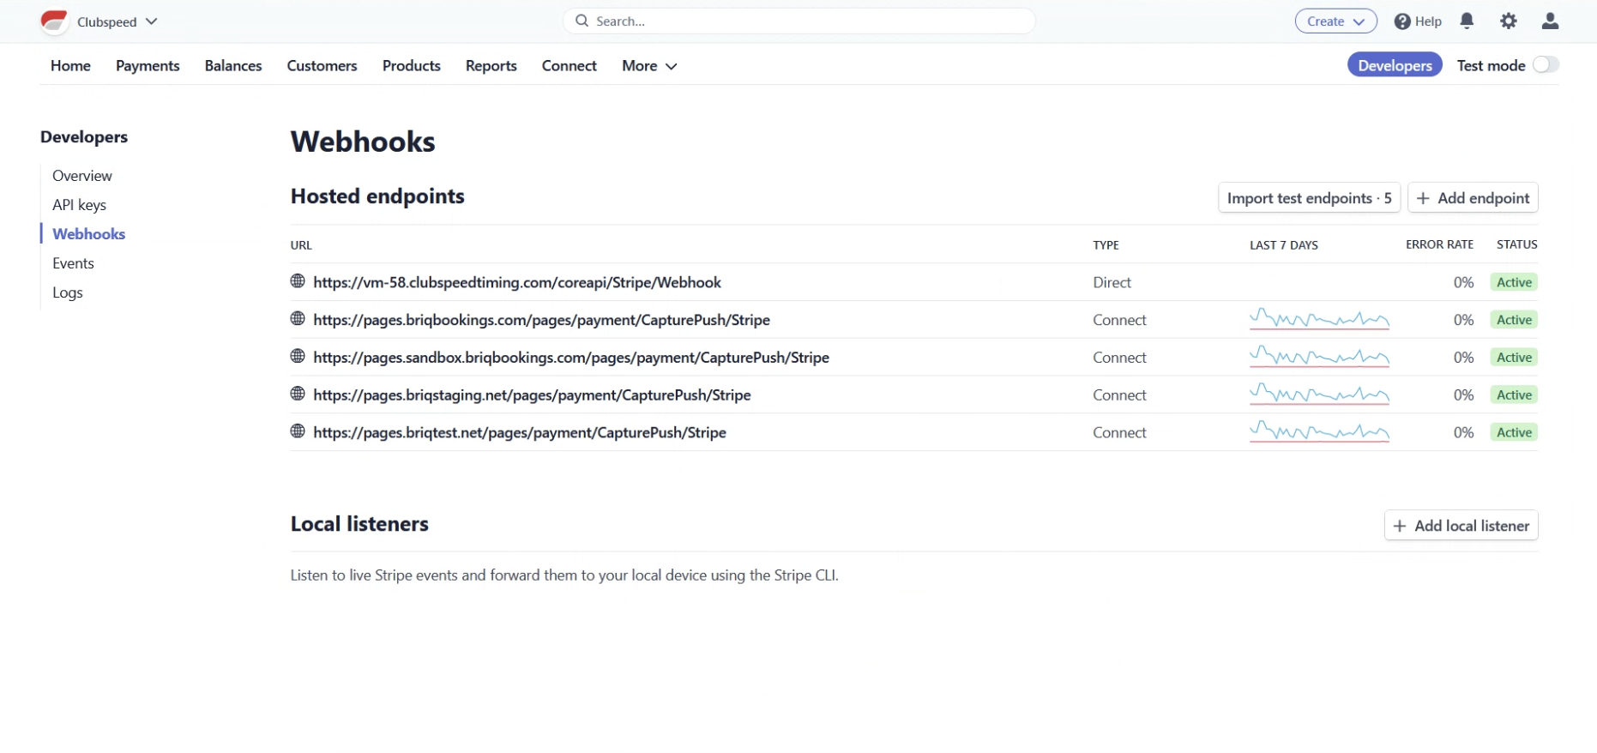This screenshot has width=1597, height=753.
Task: Click activity sparkline for pages.briqstaging.net row
Action: pos(1319,395)
